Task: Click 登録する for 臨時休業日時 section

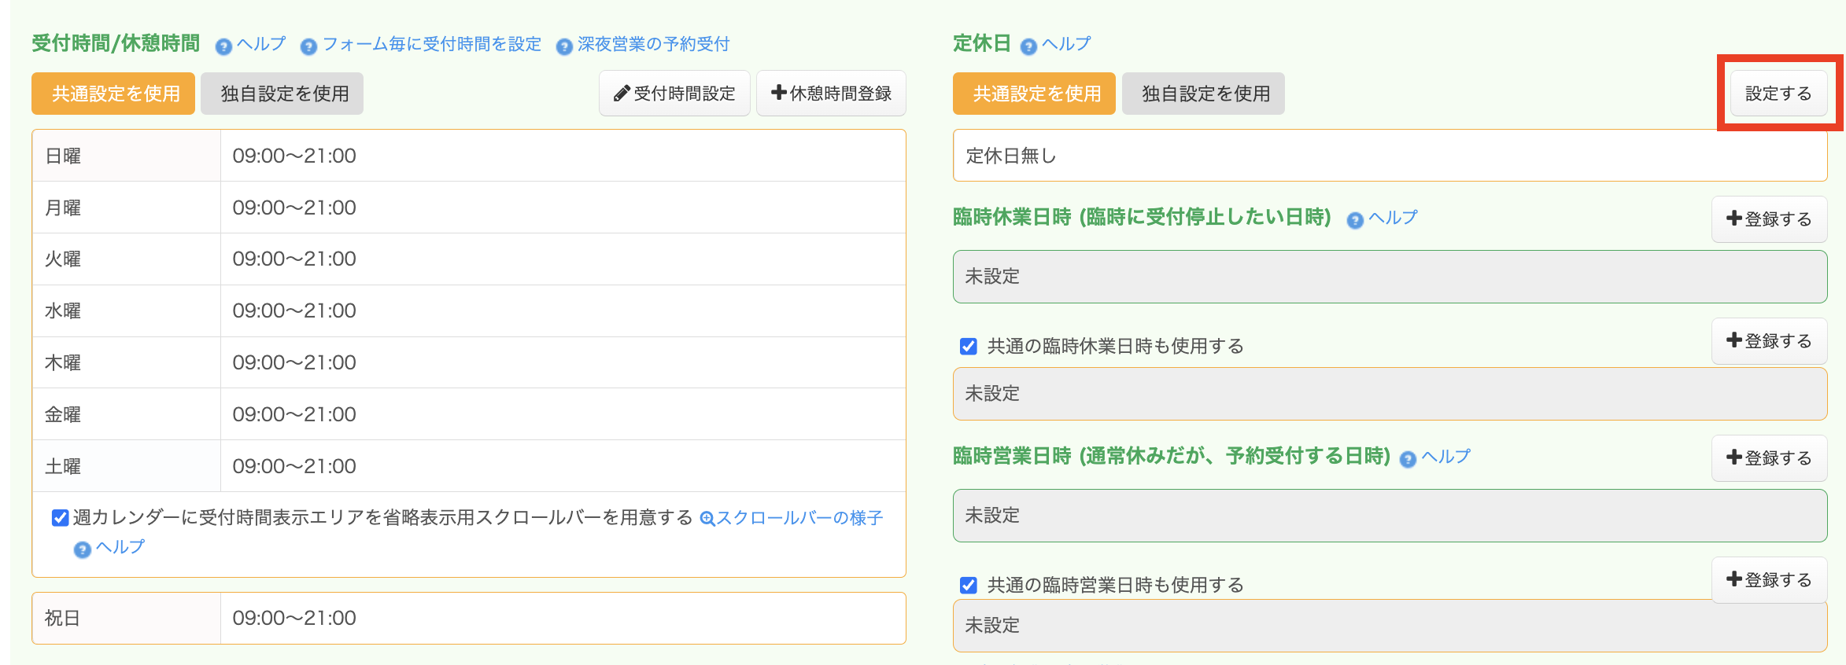Action: tap(1769, 219)
